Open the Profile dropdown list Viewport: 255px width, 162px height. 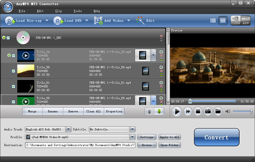(x=133, y=137)
